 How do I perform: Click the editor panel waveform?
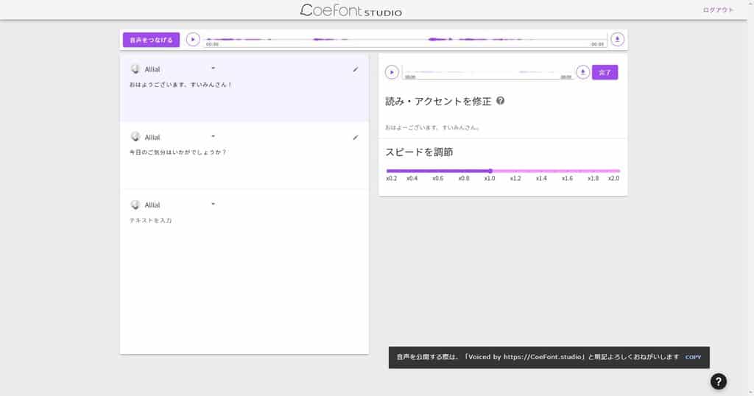tap(487, 73)
